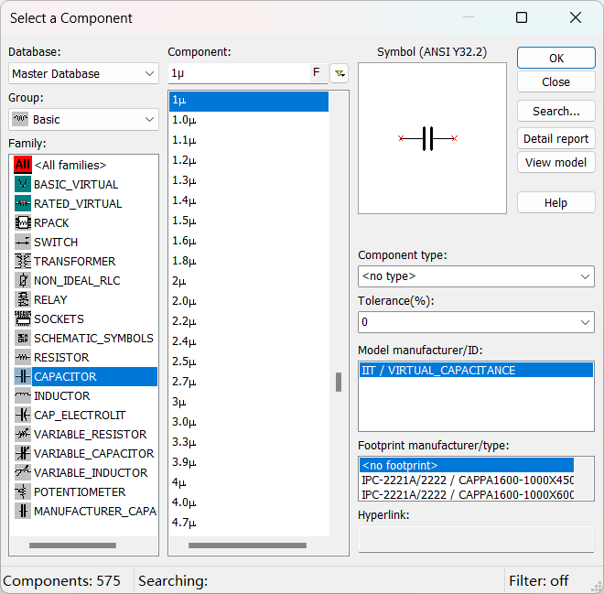Click the SOCKETS family icon
This screenshot has width=604, height=594.
point(23,319)
